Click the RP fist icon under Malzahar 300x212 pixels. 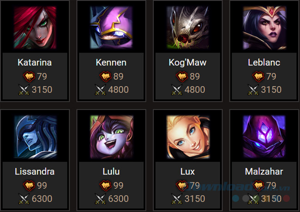tap(258, 186)
